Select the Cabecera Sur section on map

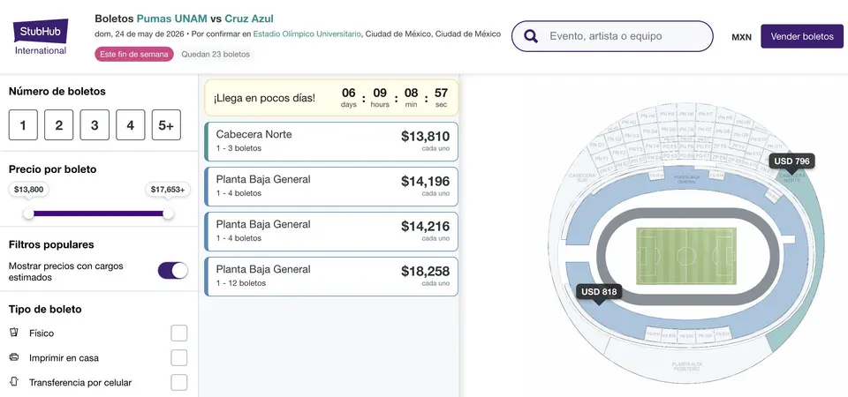click(x=582, y=177)
